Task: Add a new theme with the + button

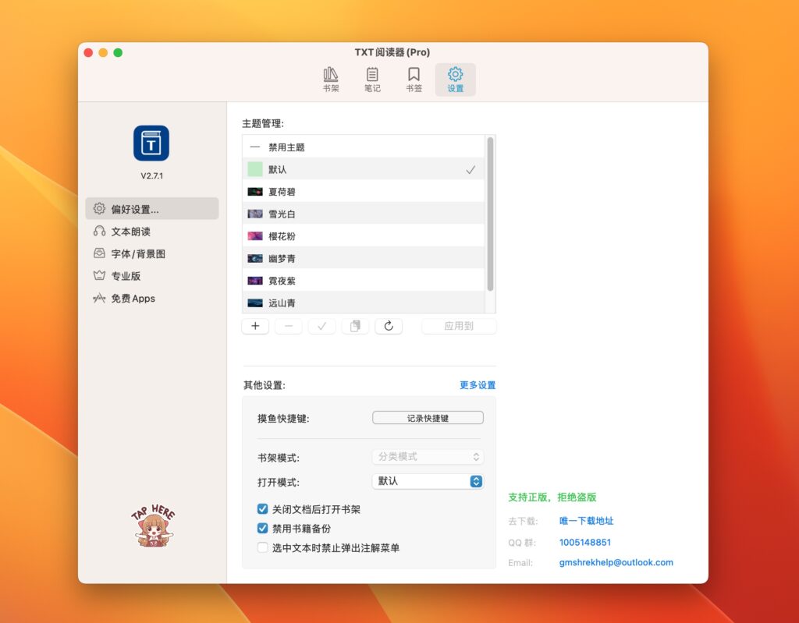Action: [255, 326]
